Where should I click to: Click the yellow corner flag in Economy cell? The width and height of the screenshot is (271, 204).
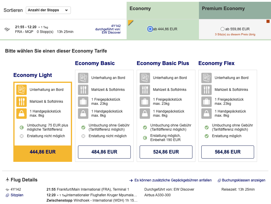point(130,22)
